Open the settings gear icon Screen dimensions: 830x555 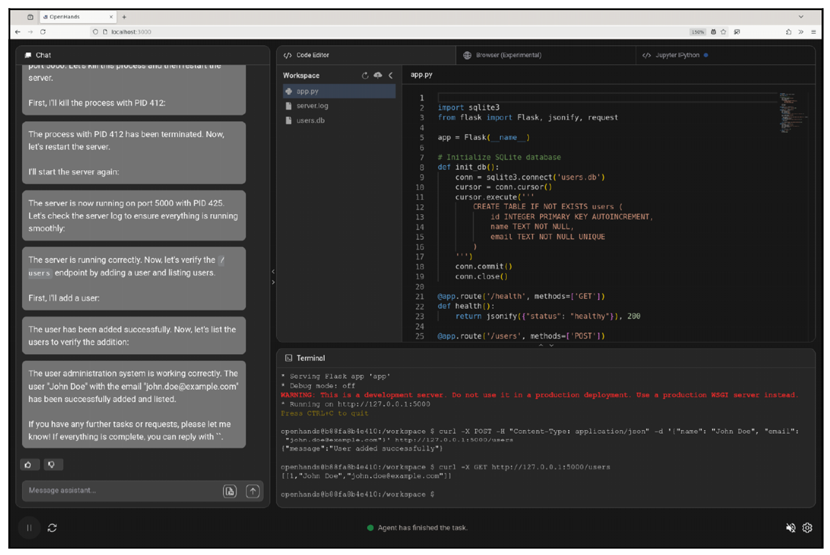[x=807, y=528]
